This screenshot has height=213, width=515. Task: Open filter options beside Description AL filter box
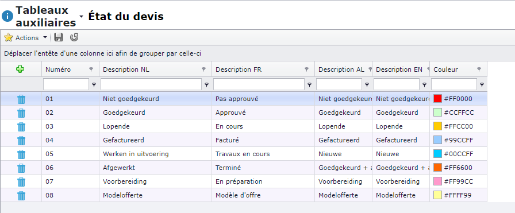pyautogui.click(x=367, y=84)
